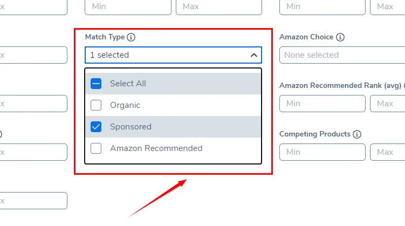Select the Organic option label
405x226 pixels.
pos(125,105)
